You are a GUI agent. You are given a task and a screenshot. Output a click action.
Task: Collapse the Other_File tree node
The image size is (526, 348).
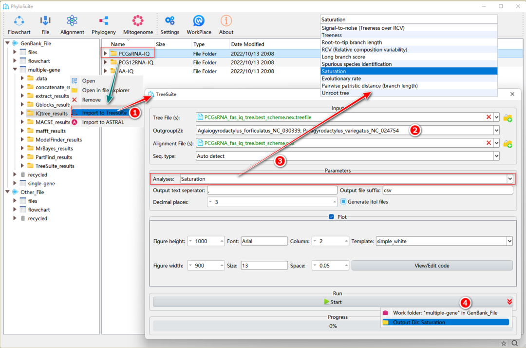[7, 192]
